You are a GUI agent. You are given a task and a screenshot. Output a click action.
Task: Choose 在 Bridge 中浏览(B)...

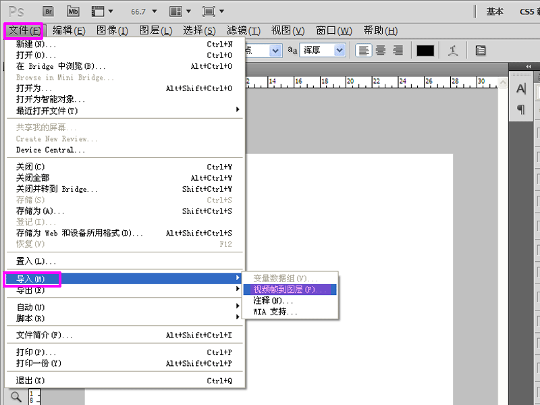125,66
